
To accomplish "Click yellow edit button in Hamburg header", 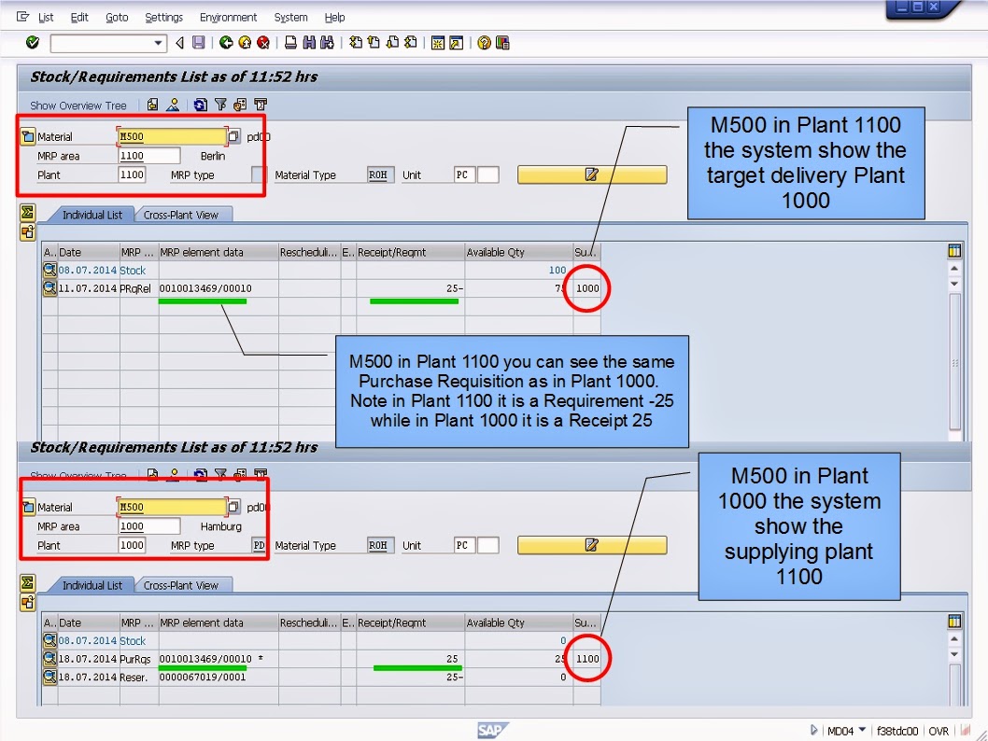I will [592, 545].
